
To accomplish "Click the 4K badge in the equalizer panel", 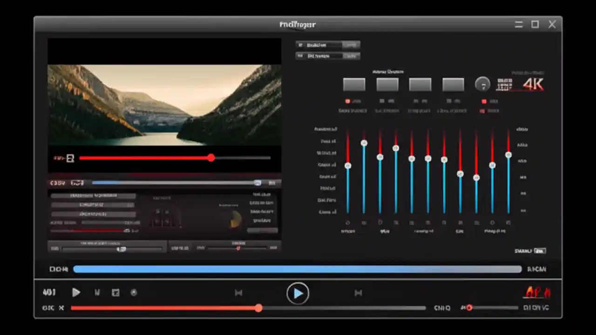I will pos(534,84).
